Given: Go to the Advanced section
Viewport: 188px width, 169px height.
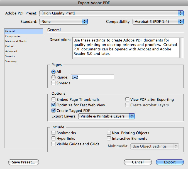Looking at the screenshot, I should point(11,51).
